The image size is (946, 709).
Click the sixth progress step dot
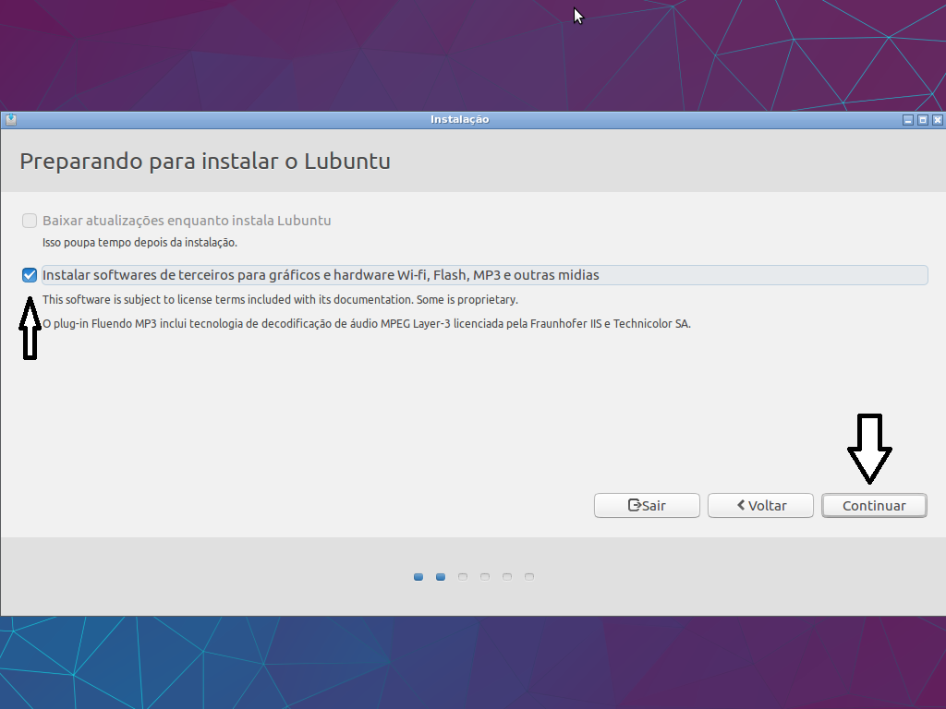tap(529, 577)
